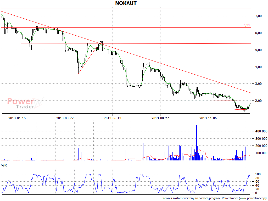Screen dimensions: 268x201
Task: Click the 0 level on %R axis
Action: tap(256, 193)
